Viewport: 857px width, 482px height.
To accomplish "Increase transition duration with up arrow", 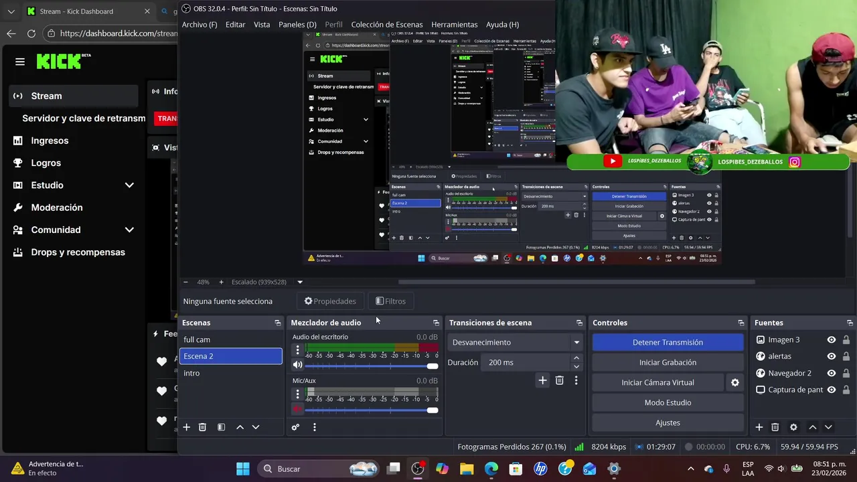I will [576, 359].
